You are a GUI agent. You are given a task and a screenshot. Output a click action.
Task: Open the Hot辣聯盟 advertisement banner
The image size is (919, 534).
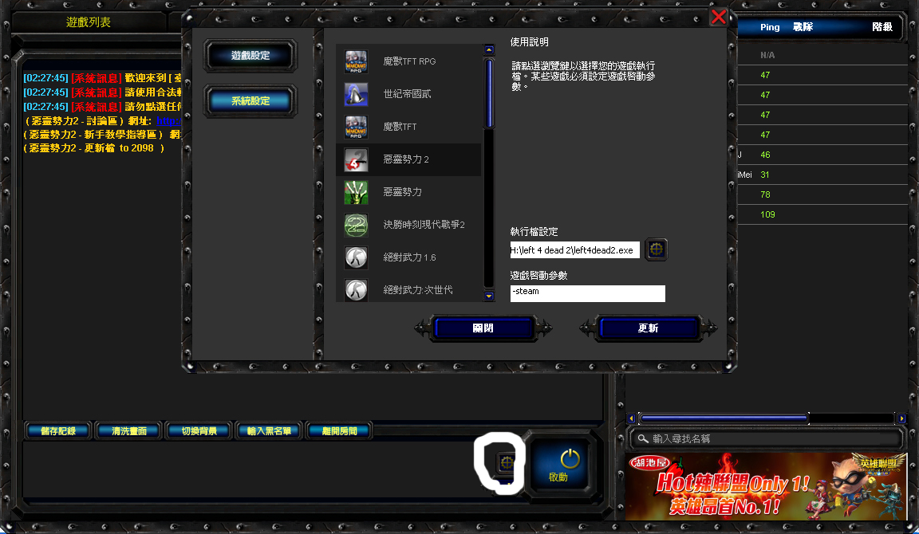pos(766,486)
